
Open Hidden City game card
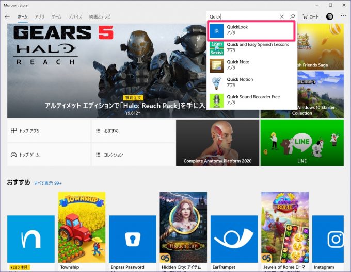click(183, 231)
